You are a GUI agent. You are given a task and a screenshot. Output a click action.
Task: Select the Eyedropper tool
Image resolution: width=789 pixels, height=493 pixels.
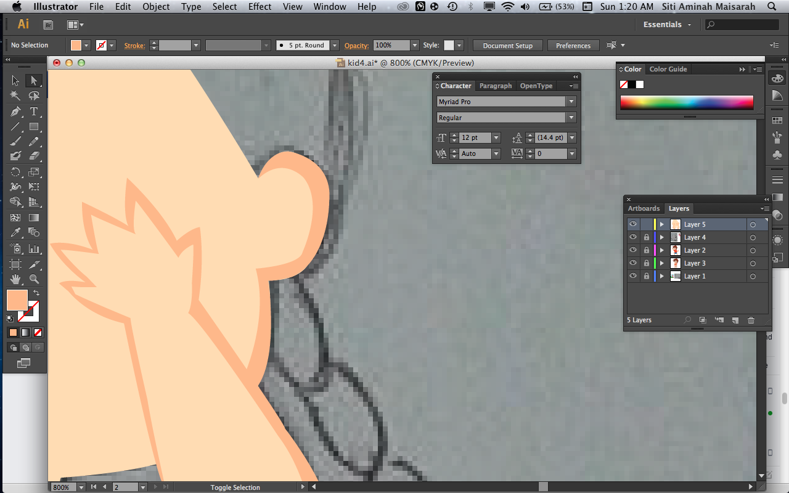tap(15, 232)
